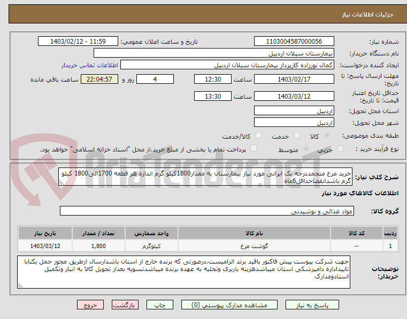Open مشاهده مدارک پیوستی (0) button
The height and width of the screenshot is (319, 407).
tap(229, 305)
